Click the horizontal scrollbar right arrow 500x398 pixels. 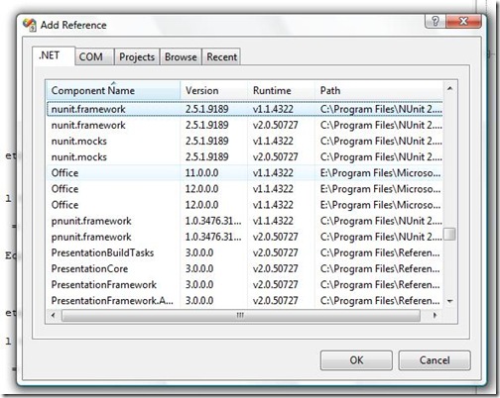(435, 315)
